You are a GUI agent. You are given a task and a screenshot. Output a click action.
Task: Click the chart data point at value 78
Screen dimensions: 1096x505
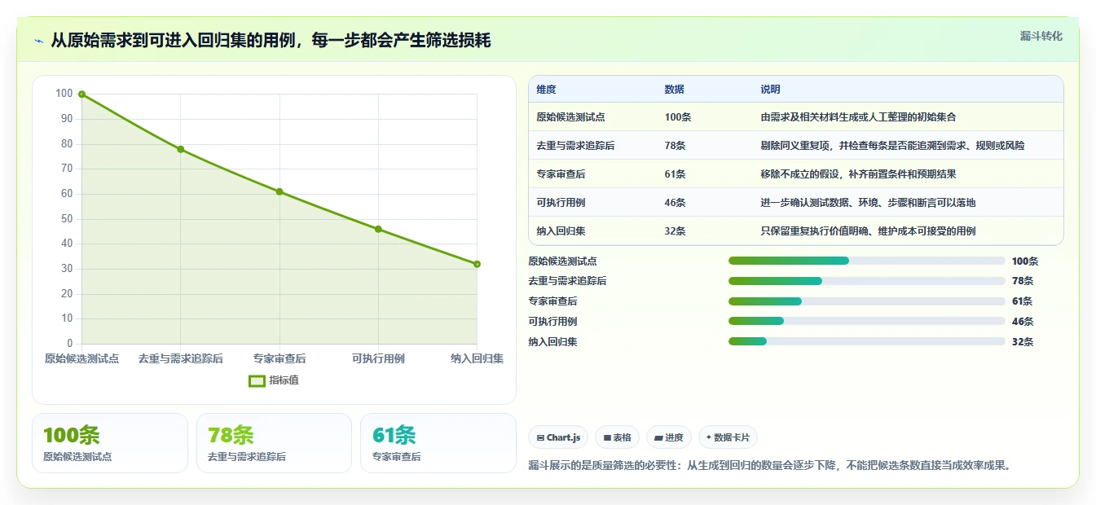point(181,149)
